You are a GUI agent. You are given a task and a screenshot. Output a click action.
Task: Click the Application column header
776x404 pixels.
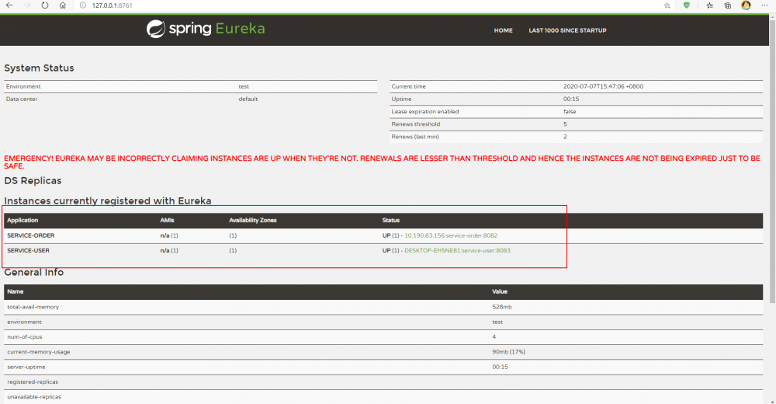click(23, 220)
